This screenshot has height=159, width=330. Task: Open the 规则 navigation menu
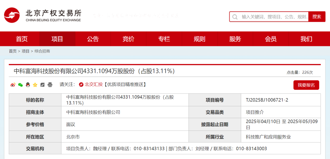click(200, 39)
